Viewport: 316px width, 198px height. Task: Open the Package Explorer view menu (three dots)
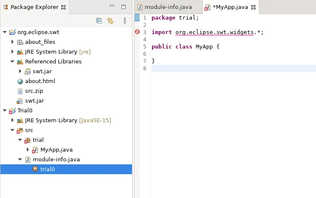point(125,21)
